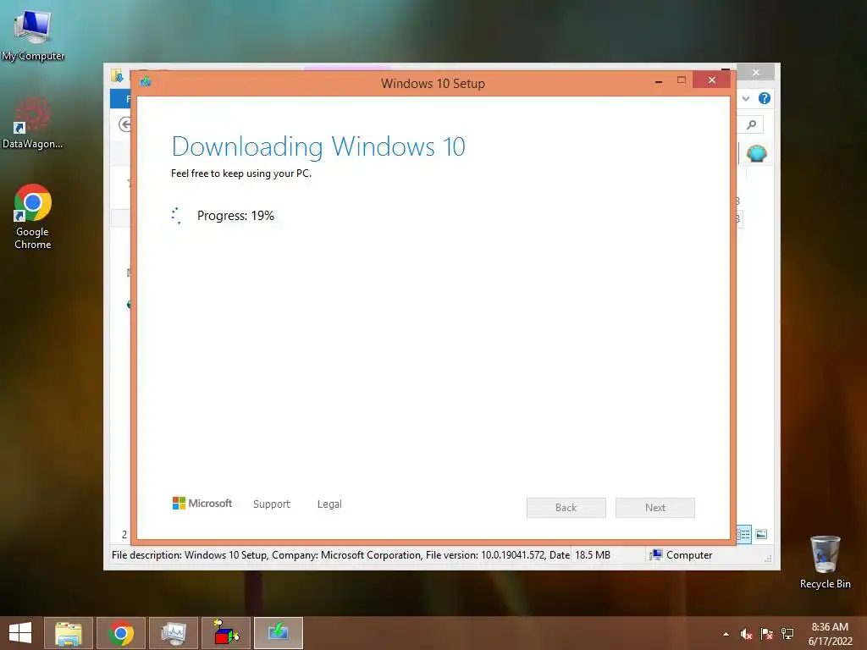867x650 pixels.
Task: Close the File Explorer window behind Setup
Action: (x=756, y=73)
